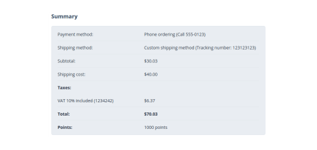Image resolution: width=317 pixels, height=150 pixels.
Task: Select the Points label
Action: (x=65, y=127)
